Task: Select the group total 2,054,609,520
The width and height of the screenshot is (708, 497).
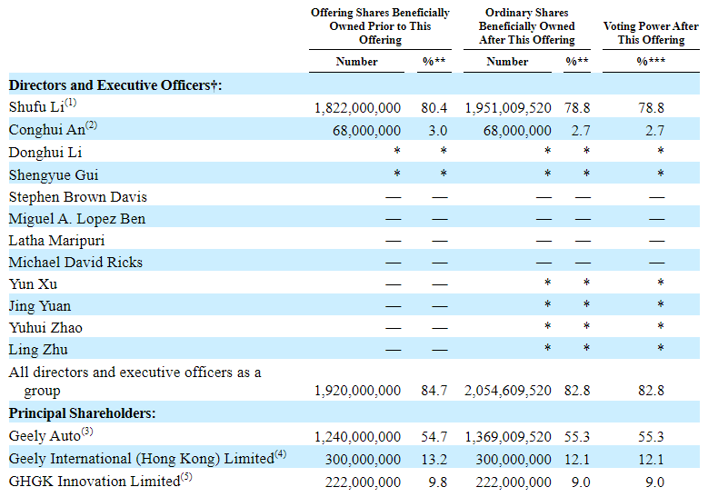Action: (508, 391)
